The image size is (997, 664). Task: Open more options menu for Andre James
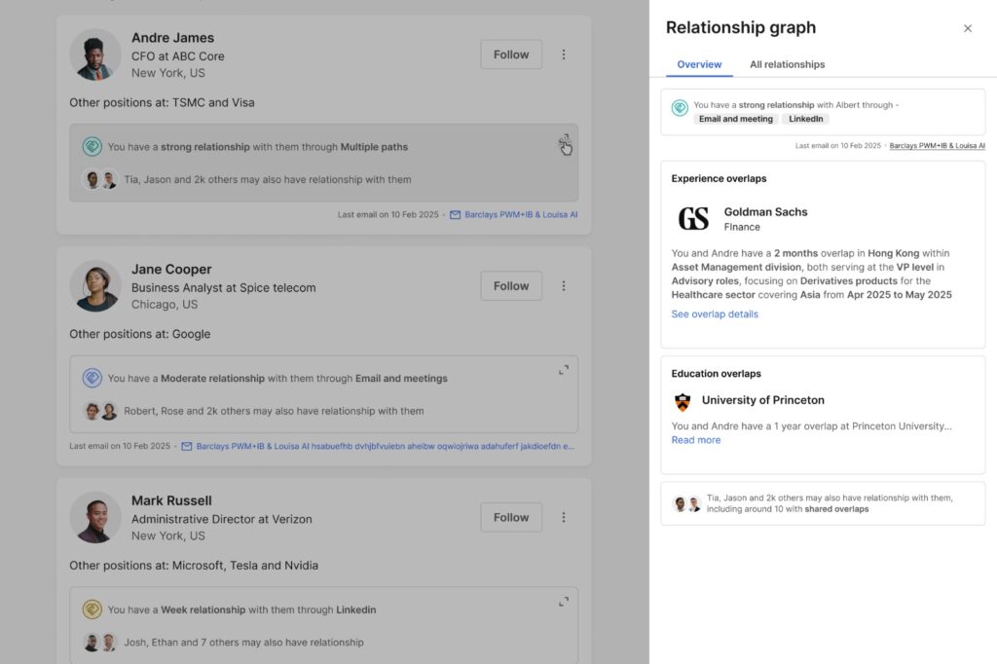(x=564, y=55)
